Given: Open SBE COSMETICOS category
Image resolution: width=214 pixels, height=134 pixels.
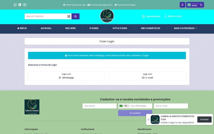Looking at the screenshot, I should (150, 28).
